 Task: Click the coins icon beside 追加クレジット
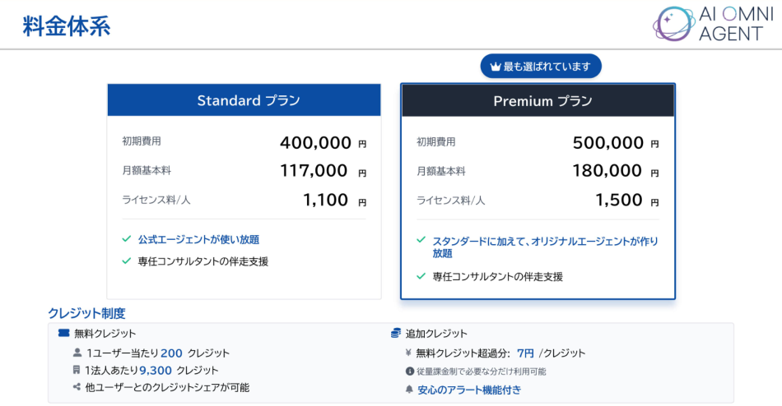(x=395, y=333)
